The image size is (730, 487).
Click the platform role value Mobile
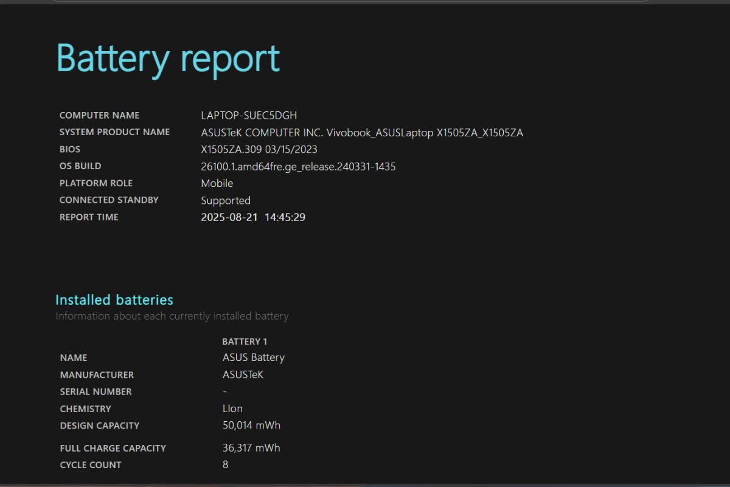point(217,183)
